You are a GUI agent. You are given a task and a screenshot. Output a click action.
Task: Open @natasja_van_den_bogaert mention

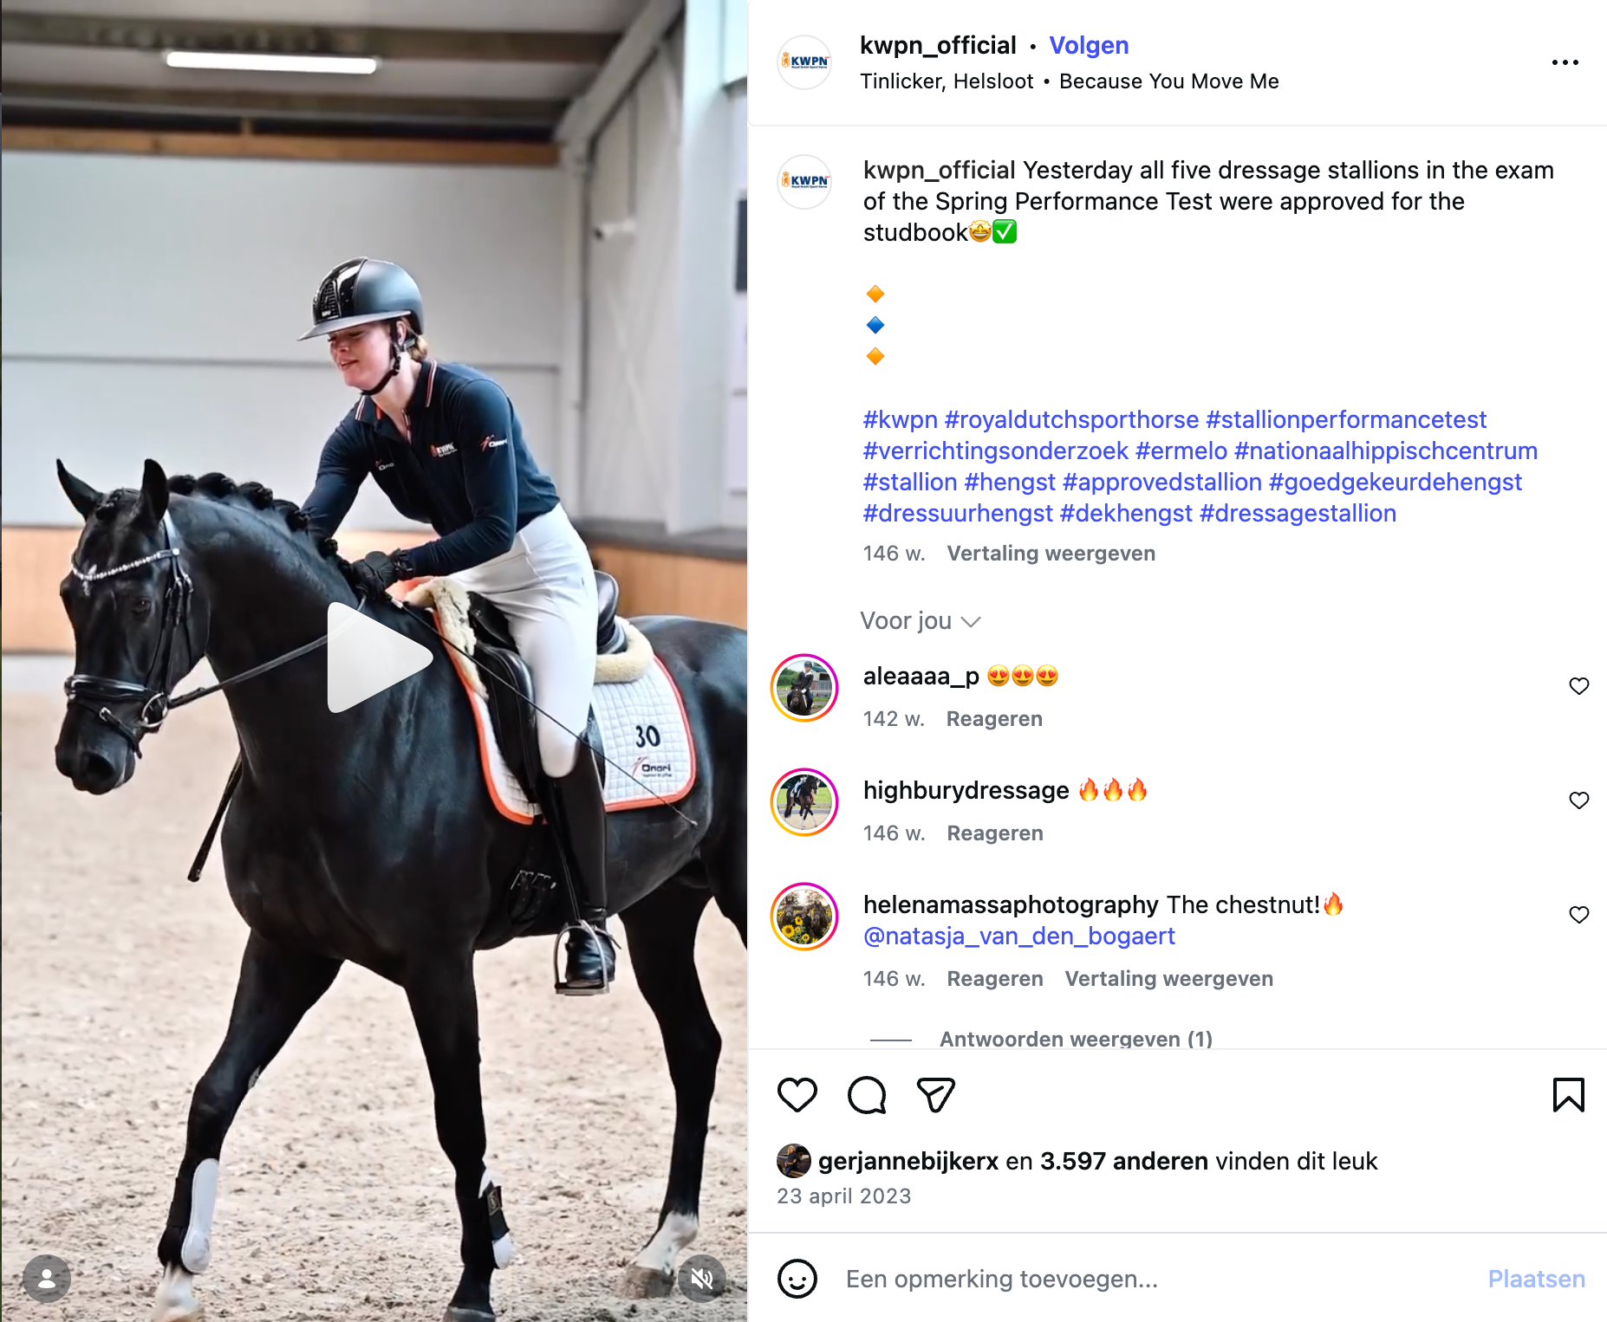tap(1019, 936)
